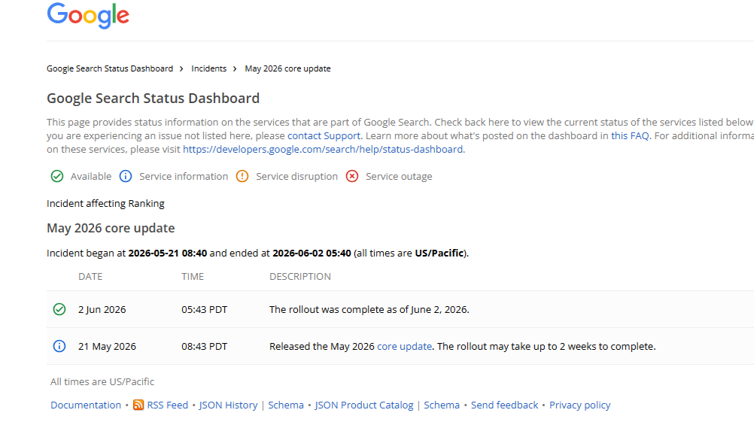The height and width of the screenshot is (425, 754).
Task: Open Google Search Status Dashboard breadcrumb
Action: (x=110, y=68)
